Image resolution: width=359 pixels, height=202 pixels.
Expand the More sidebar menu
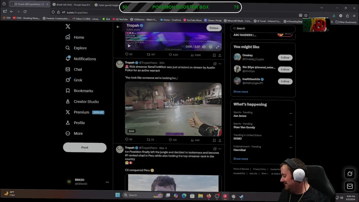74,134
